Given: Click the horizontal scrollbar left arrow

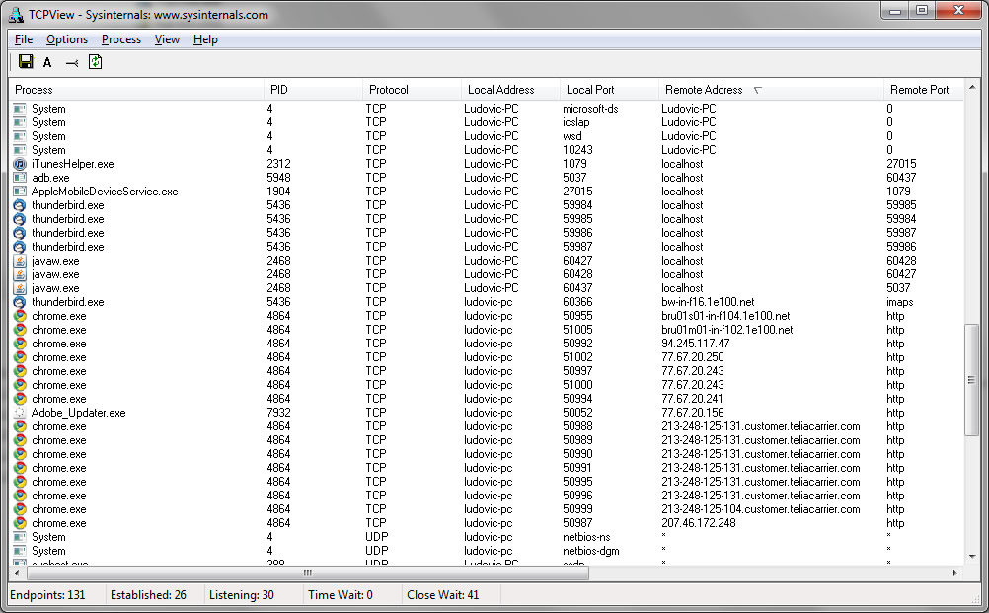Looking at the screenshot, I should [x=17, y=573].
